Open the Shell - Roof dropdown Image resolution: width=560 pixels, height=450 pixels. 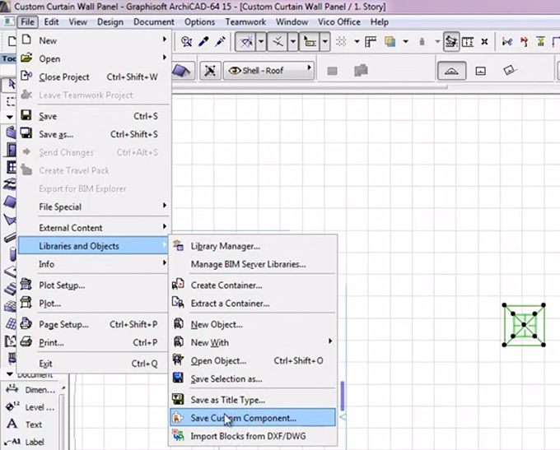coord(268,70)
